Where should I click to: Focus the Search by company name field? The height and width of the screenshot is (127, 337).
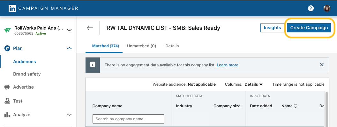[128, 119]
